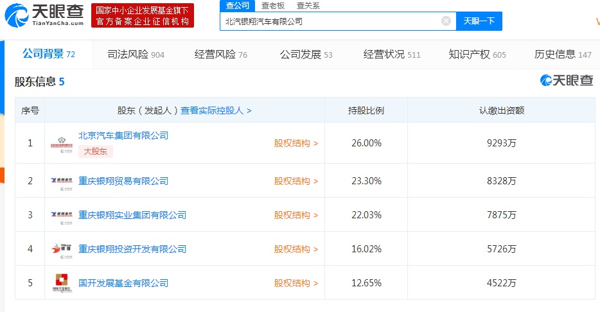Open the 历史信息 147 tab
The width and height of the screenshot is (600, 312).
coord(563,55)
